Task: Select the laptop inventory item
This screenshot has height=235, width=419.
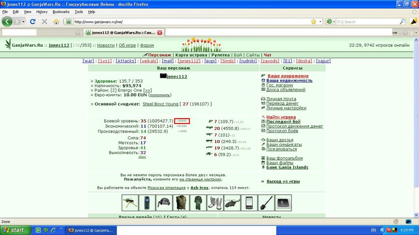Action: click(283, 203)
